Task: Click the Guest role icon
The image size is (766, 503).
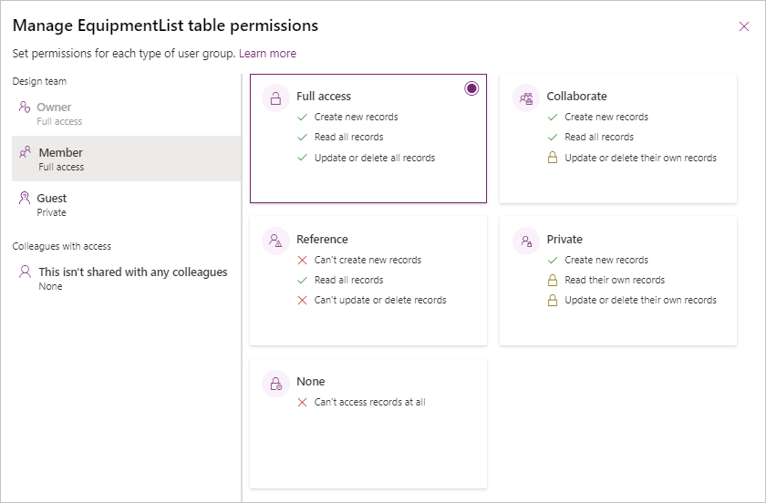Action: [x=25, y=198]
